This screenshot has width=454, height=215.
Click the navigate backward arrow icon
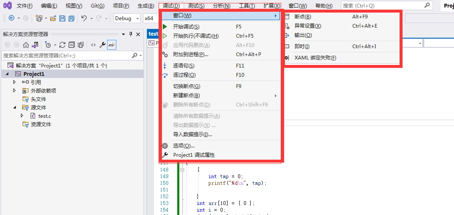(x=12, y=18)
